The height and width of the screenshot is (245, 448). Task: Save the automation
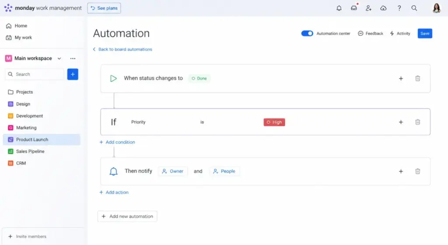tap(425, 33)
